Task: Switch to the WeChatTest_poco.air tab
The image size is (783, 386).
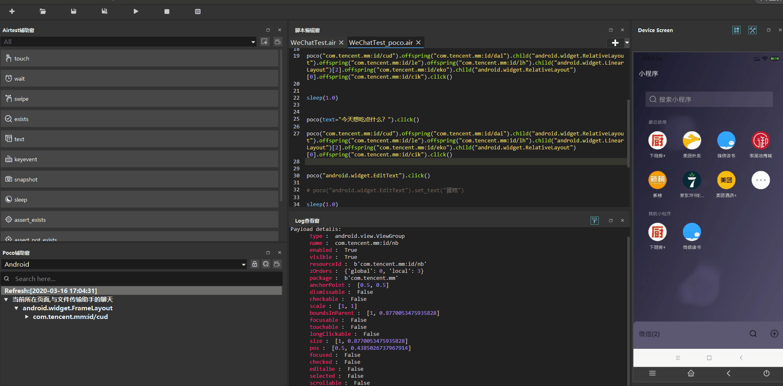Action: [x=381, y=42]
